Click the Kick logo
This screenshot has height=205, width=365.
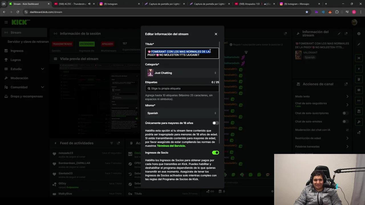[x=21, y=22]
